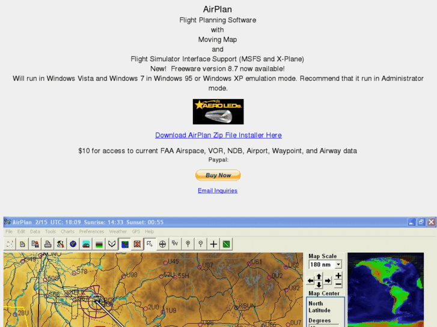437x327 pixels.
Task: Select the crosshair center-map tool
Action: click(x=162, y=244)
